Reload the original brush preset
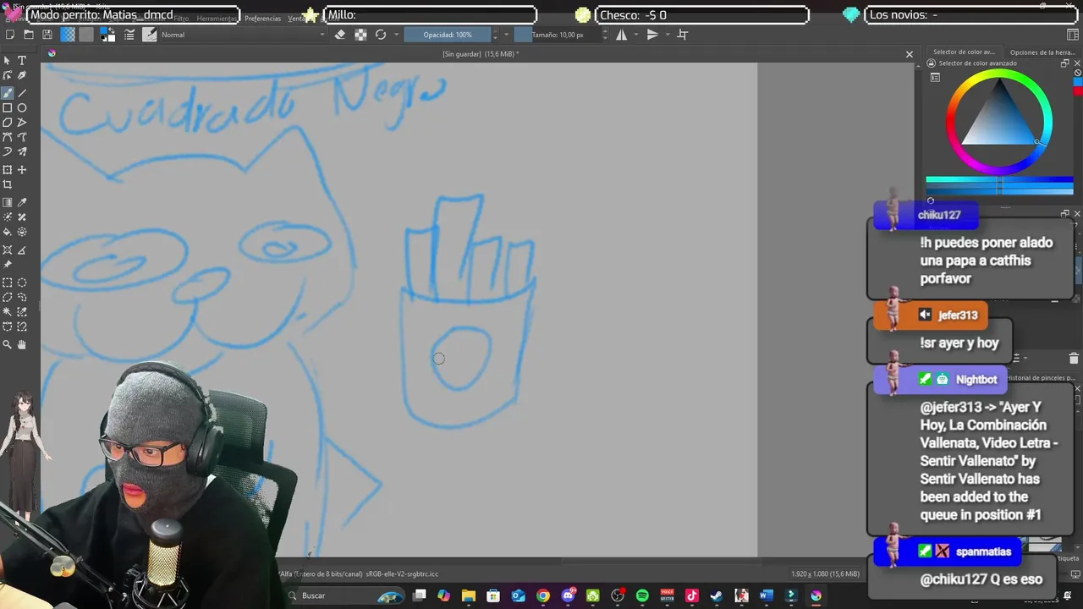 click(381, 35)
